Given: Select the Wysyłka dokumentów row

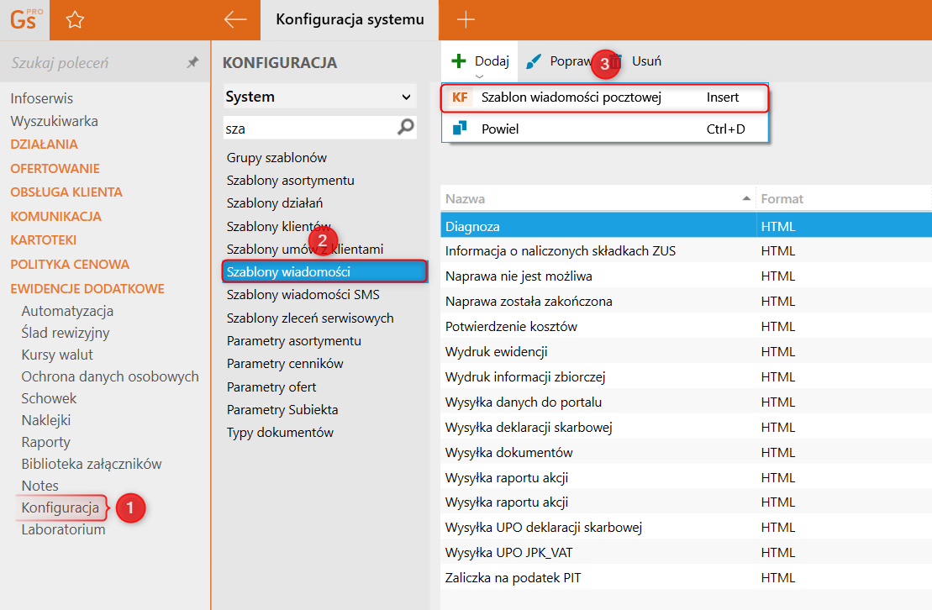Looking at the screenshot, I should (508, 452).
